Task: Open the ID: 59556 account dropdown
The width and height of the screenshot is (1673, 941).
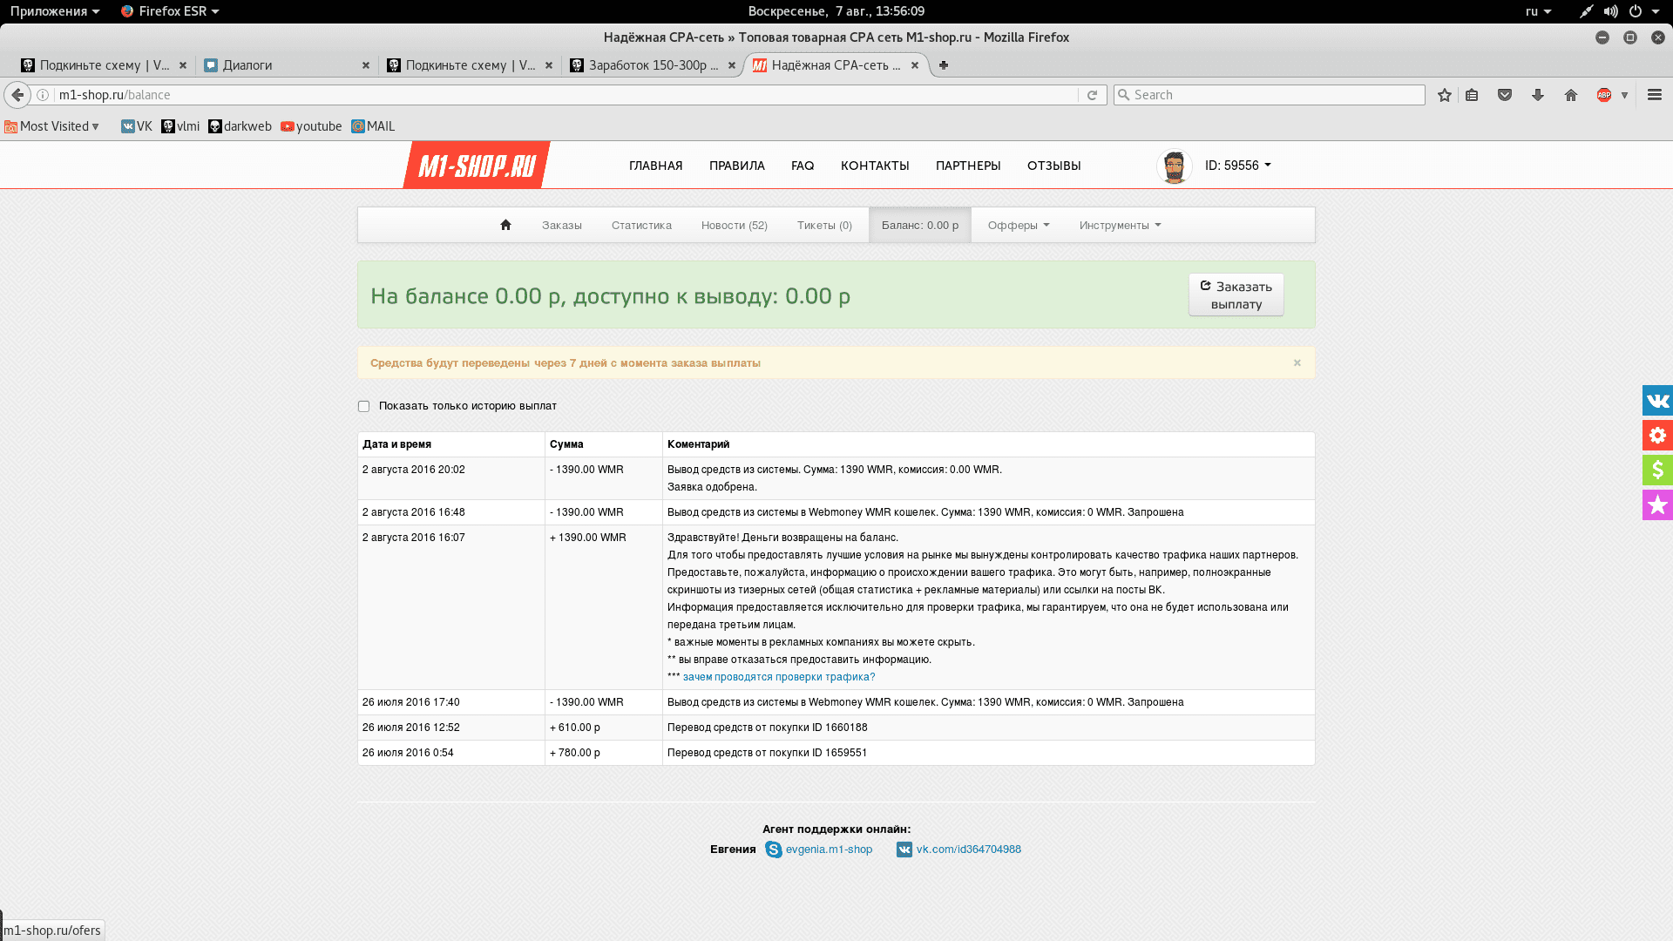Action: click(x=1237, y=166)
